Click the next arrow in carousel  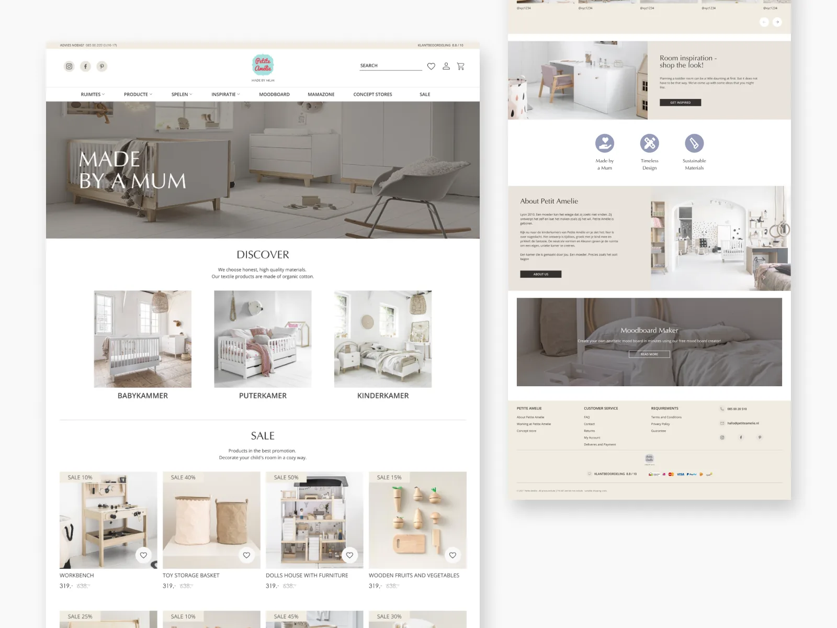tap(777, 22)
